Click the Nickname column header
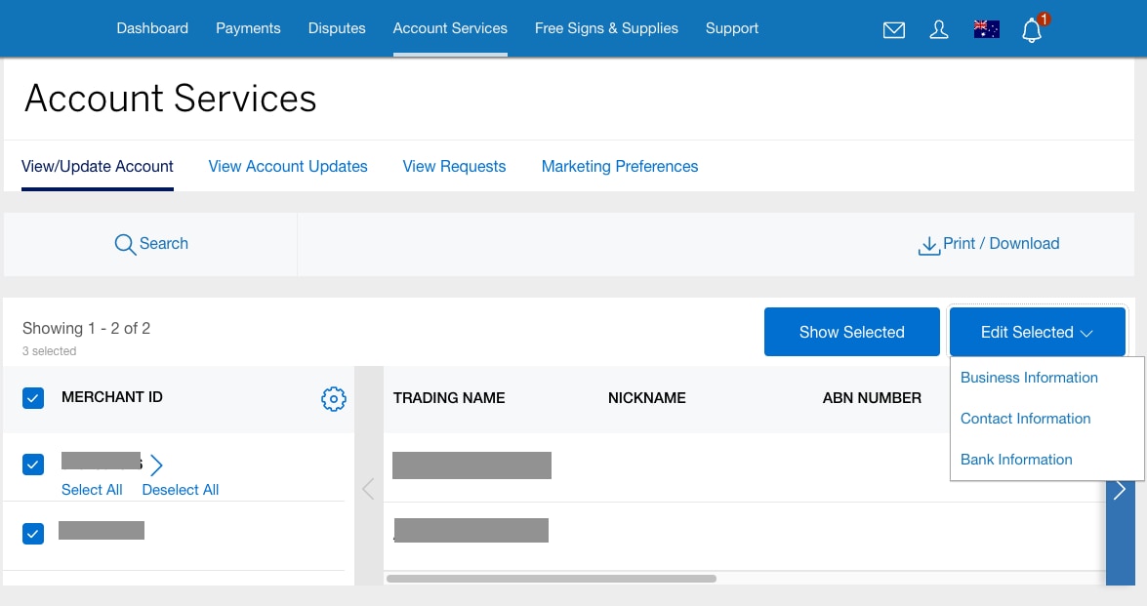The height and width of the screenshot is (606, 1147). point(646,398)
